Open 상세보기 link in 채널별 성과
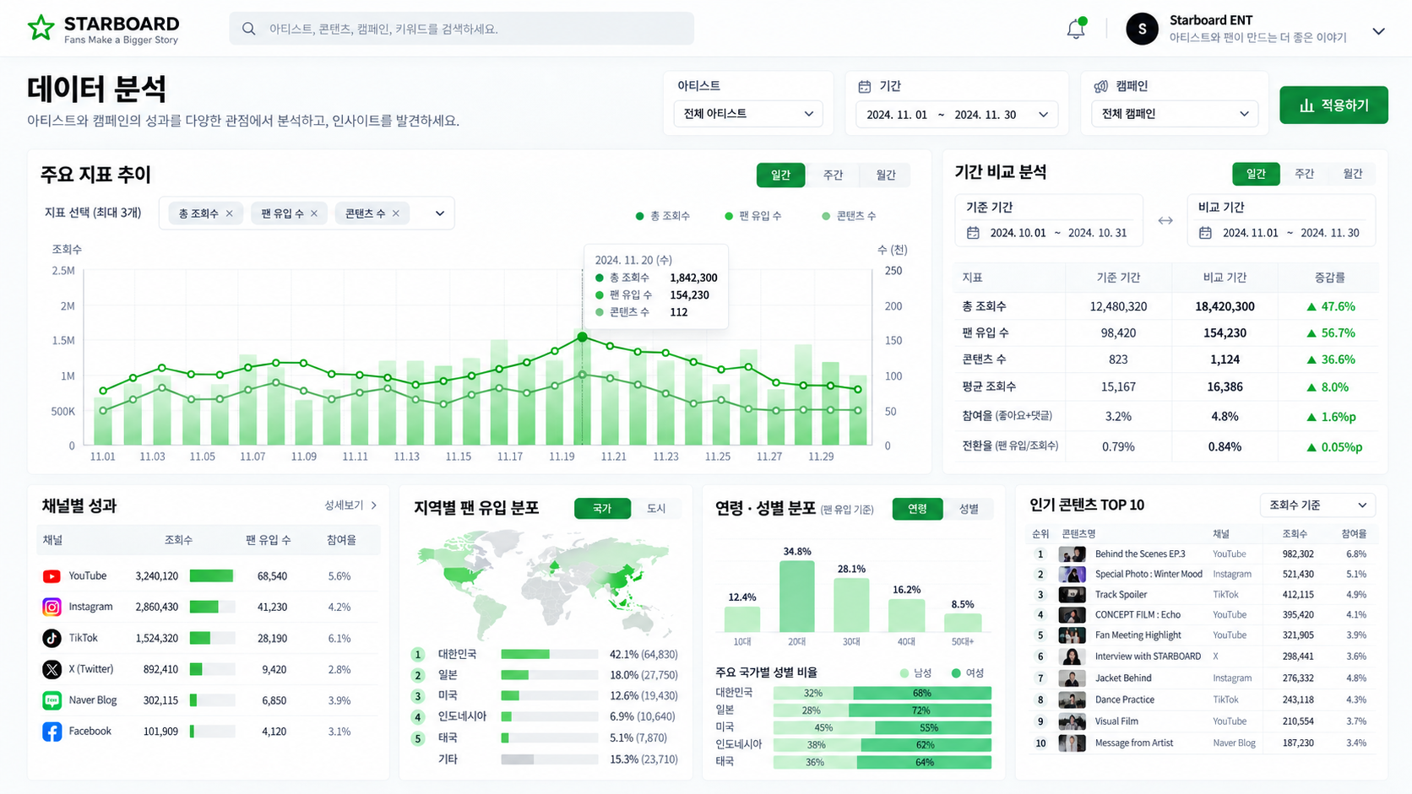Screen dimensions: 1412x794 click(x=350, y=505)
